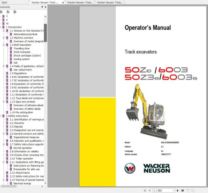Collapse the 1.1 Notices on this Operator's bookmark
This screenshot has height=193, width=208.
tap(4, 31)
